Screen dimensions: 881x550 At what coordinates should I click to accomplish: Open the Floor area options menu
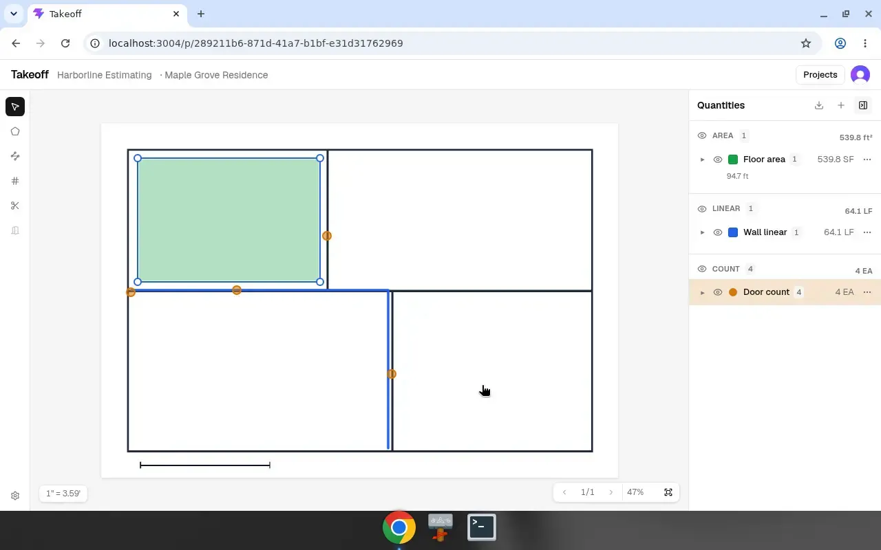(x=867, y=159)
